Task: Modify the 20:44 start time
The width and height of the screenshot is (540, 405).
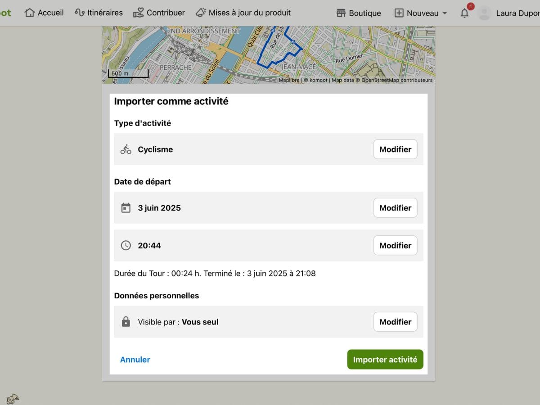Action: click(x=396, y=246)
